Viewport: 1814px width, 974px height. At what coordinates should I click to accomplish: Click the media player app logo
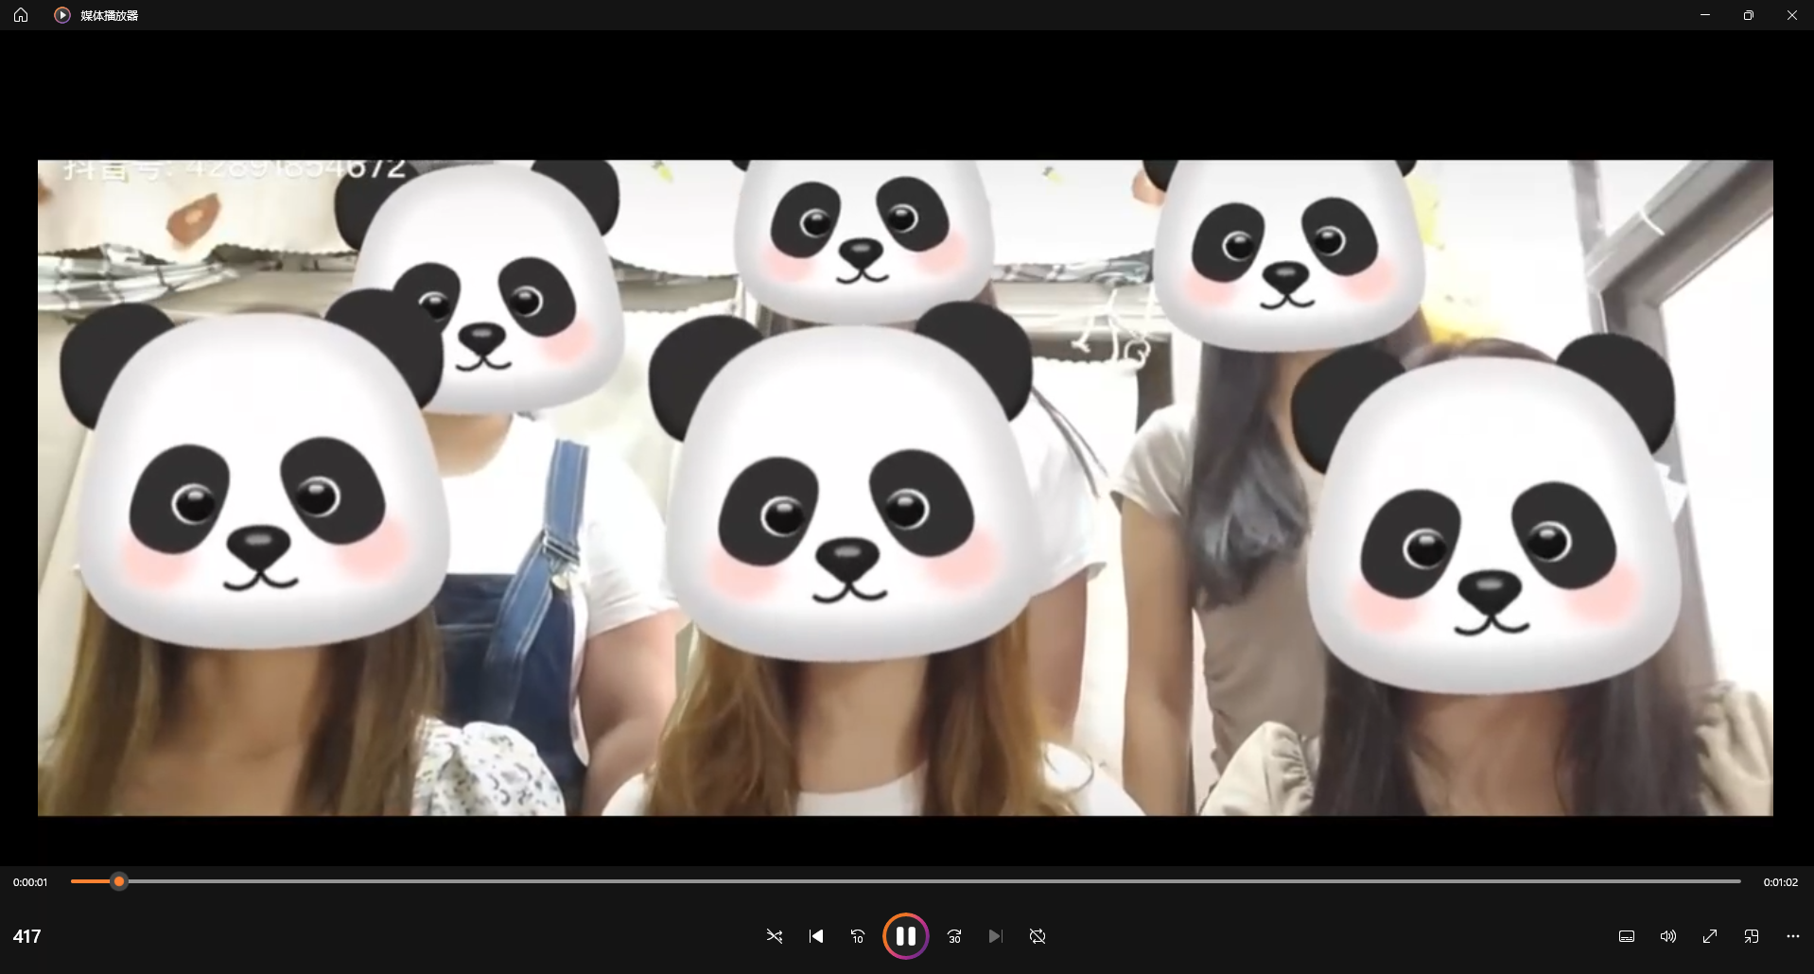coord(62,15)
